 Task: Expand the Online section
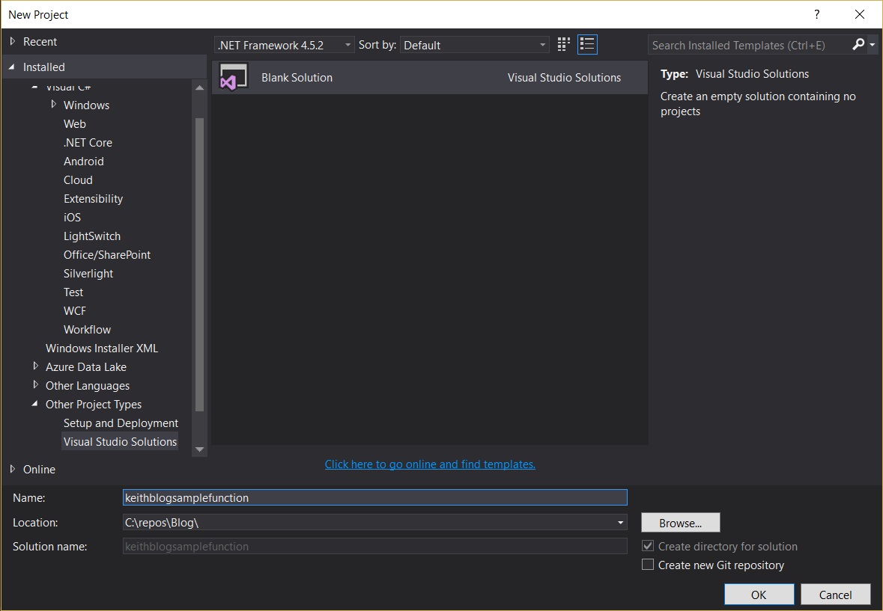pyautogui.click(x=13, y=469)
